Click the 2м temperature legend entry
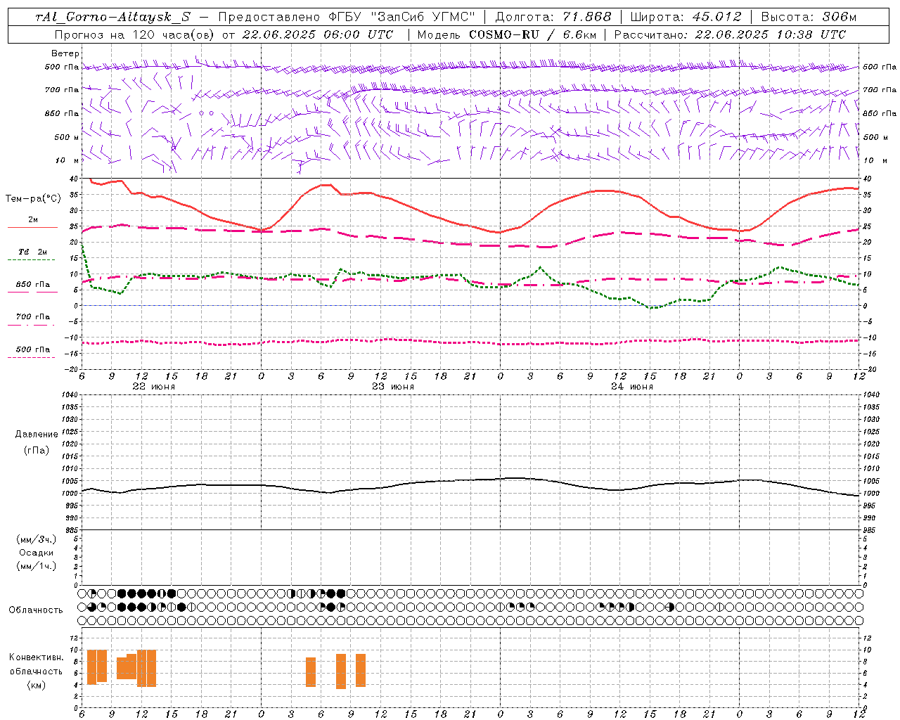This screenshot has width=900, height=720. pyautogui.click(x=32, y=219)
